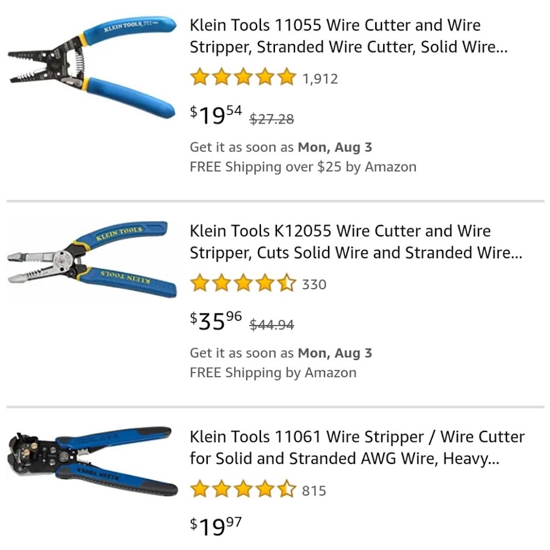
Task: Click the star rating of the K12055 stripper
Action: (x=243, y=283)
